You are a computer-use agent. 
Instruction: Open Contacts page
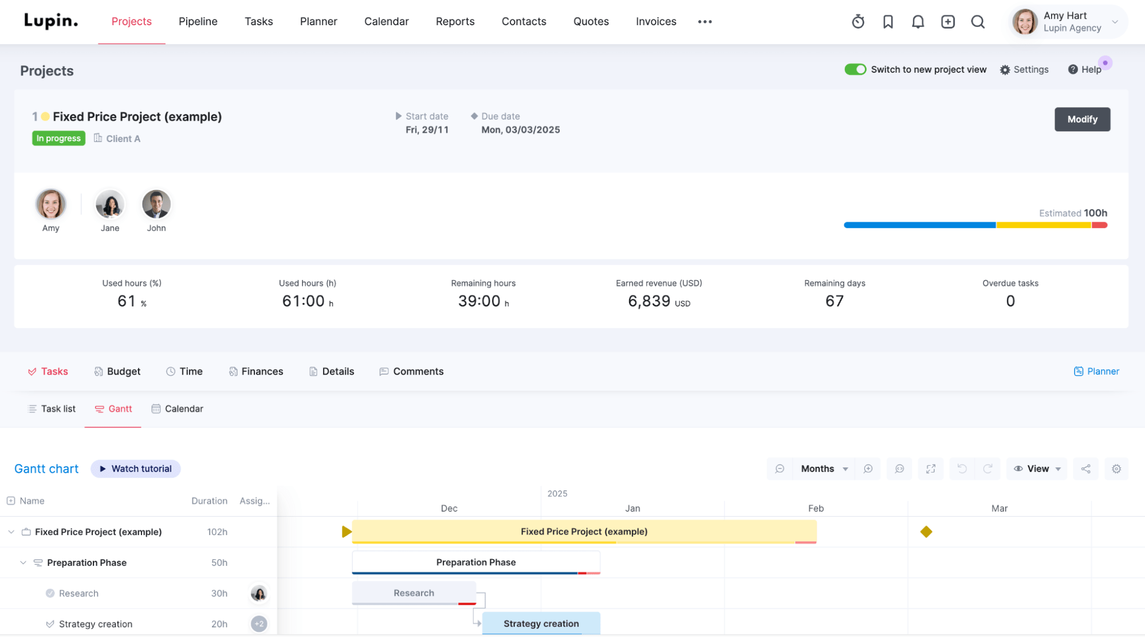(524, 22)
